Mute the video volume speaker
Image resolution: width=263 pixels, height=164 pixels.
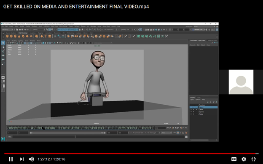click(31, 159)
